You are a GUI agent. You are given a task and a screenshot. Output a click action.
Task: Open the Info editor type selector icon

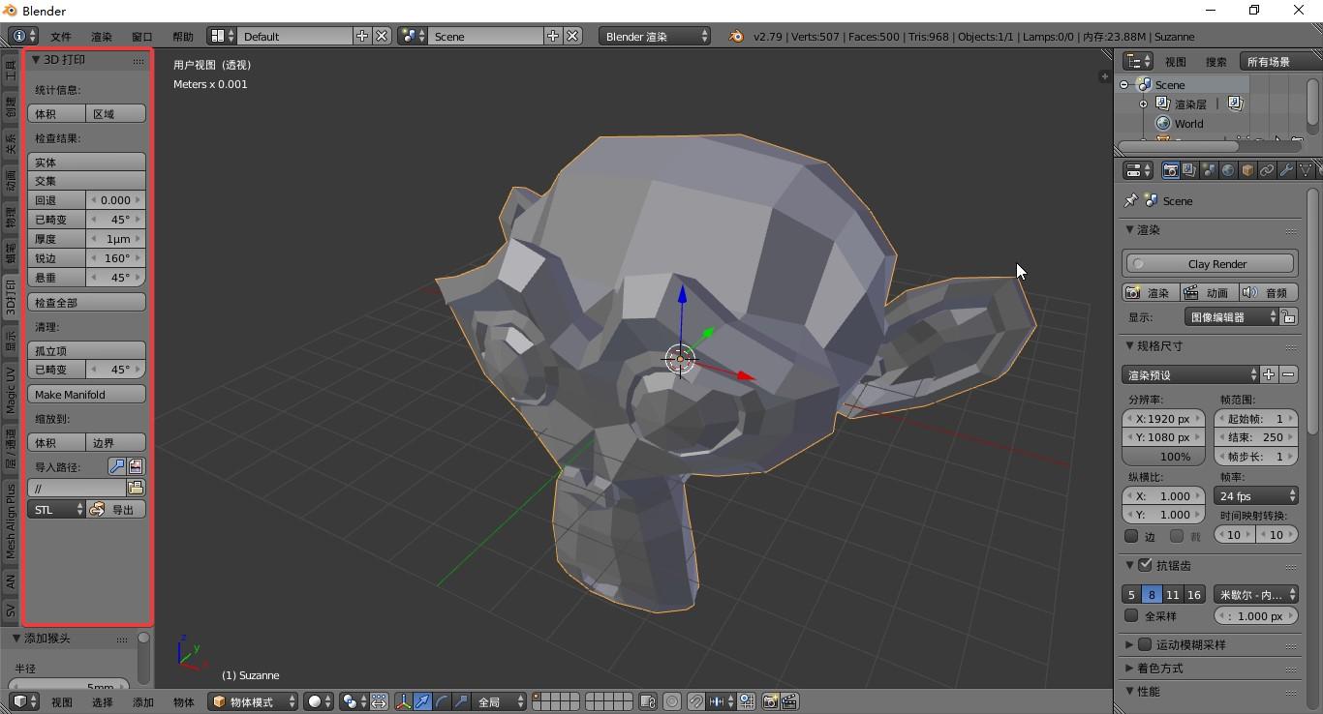click(x=23, y=36)
